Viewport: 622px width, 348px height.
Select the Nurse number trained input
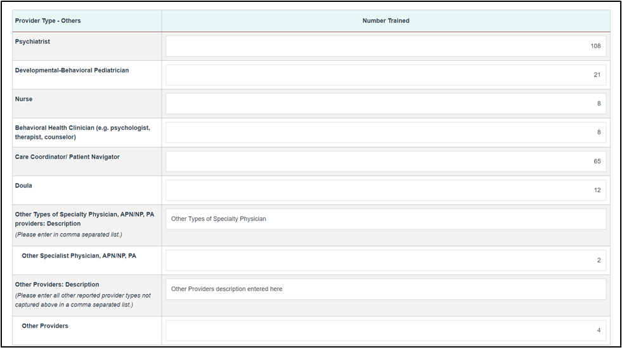tap(386, 103)
